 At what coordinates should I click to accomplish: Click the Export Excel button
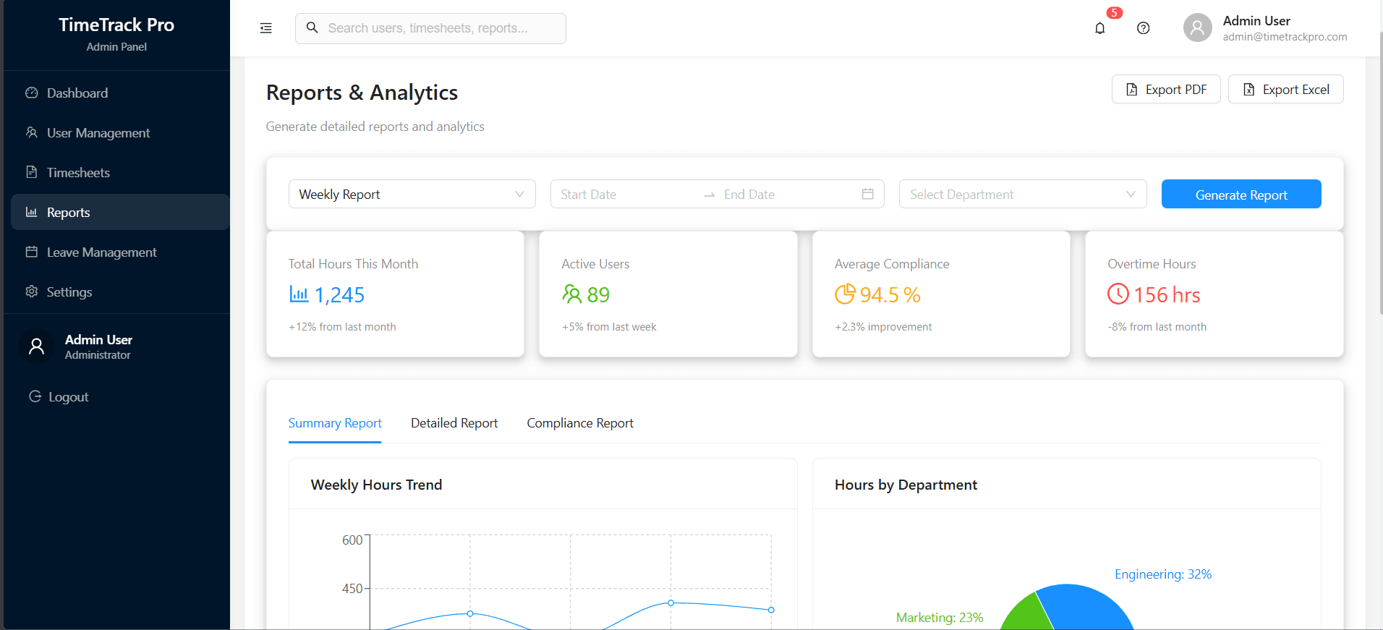coord(1286,89)
